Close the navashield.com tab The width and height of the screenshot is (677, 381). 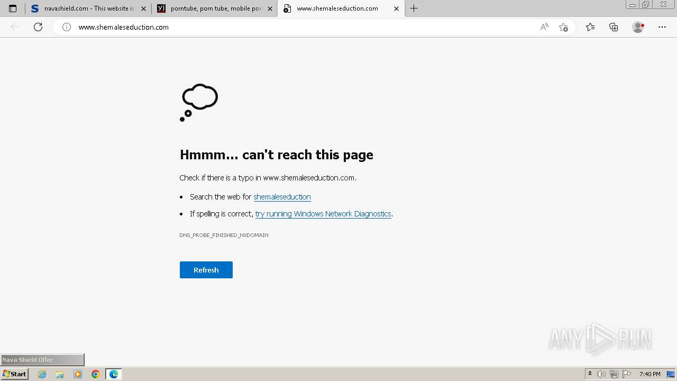143,8
